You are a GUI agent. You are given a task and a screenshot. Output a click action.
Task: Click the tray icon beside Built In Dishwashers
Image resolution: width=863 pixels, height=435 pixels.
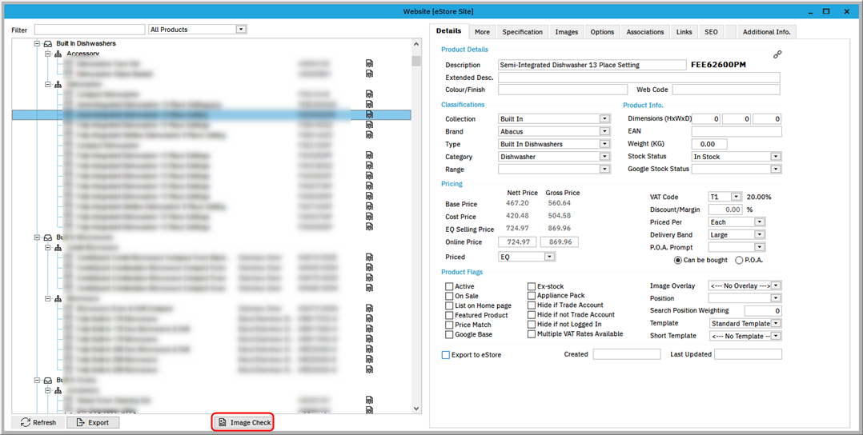pos(48,43)
